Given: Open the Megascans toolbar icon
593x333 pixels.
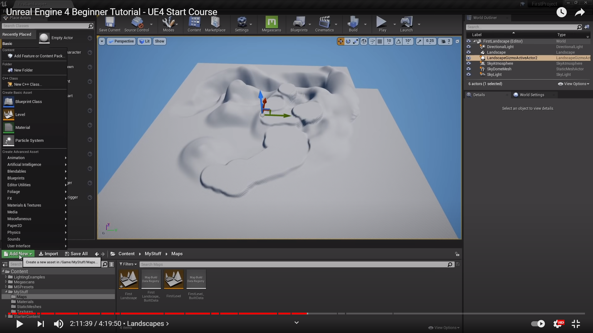Looking at the screenshot, I should [x=271, y=23].
